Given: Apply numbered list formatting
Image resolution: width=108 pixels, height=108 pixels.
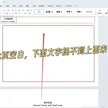Looking at the screenshot, I should pyautogui.click(x=8, y=11).
